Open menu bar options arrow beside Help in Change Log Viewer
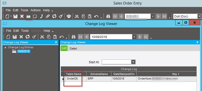This screenshot has height=91, width=202. pyautogui.click(x=53, y=31)
